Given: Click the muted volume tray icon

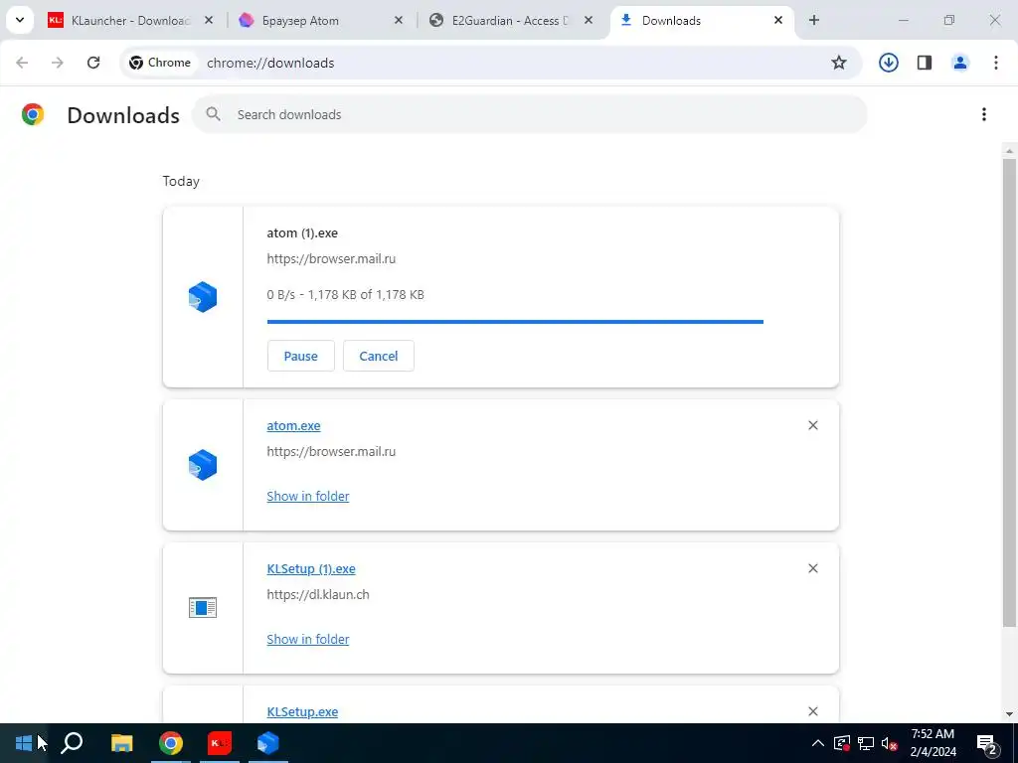Looking at the screenshot, I should pos(890,743).
